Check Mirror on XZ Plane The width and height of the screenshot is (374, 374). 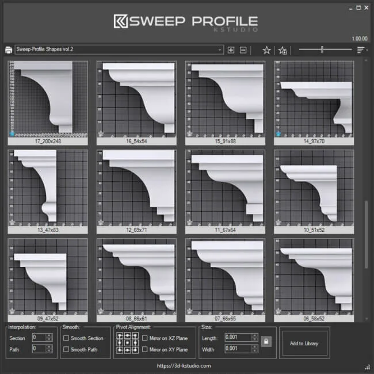coord(145,338)
